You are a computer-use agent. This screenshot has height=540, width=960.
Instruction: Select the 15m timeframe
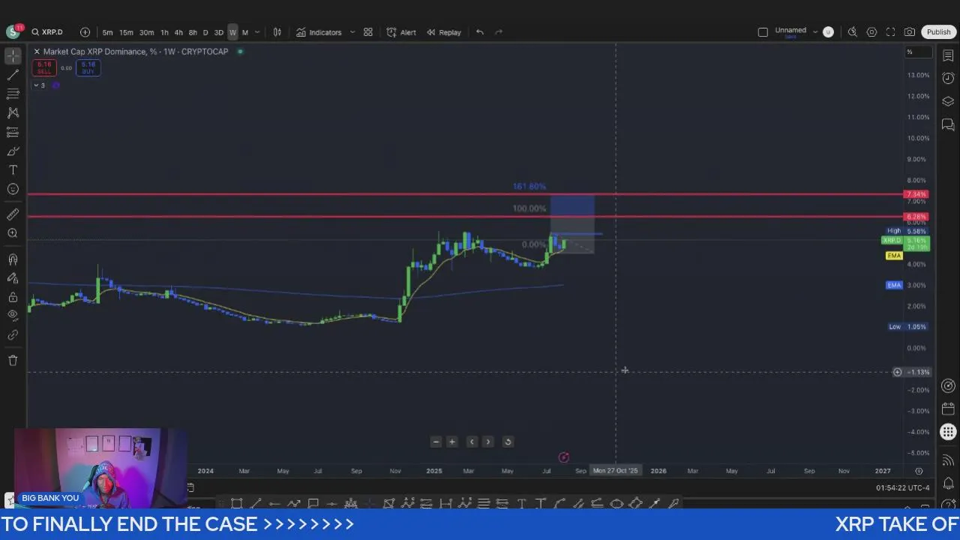coord(126,32)
